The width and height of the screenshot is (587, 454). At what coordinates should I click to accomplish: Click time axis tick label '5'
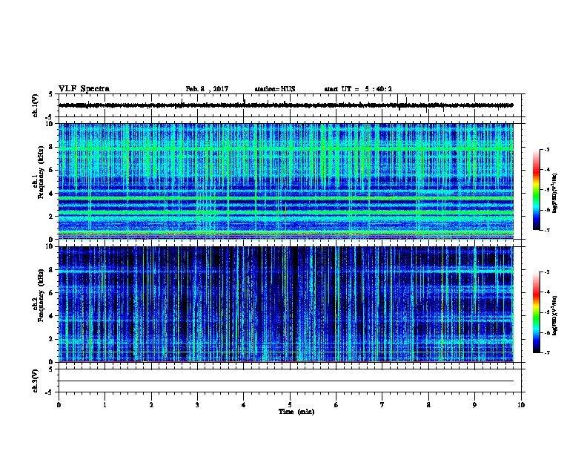[290, 405]
